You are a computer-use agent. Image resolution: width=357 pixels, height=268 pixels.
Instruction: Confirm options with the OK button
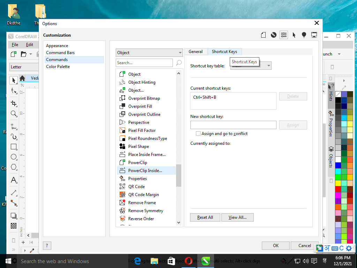point(276,245)
